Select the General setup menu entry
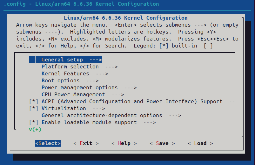This screenshot has width=255, height=165. pyautogui.click(x=62, y=60)
